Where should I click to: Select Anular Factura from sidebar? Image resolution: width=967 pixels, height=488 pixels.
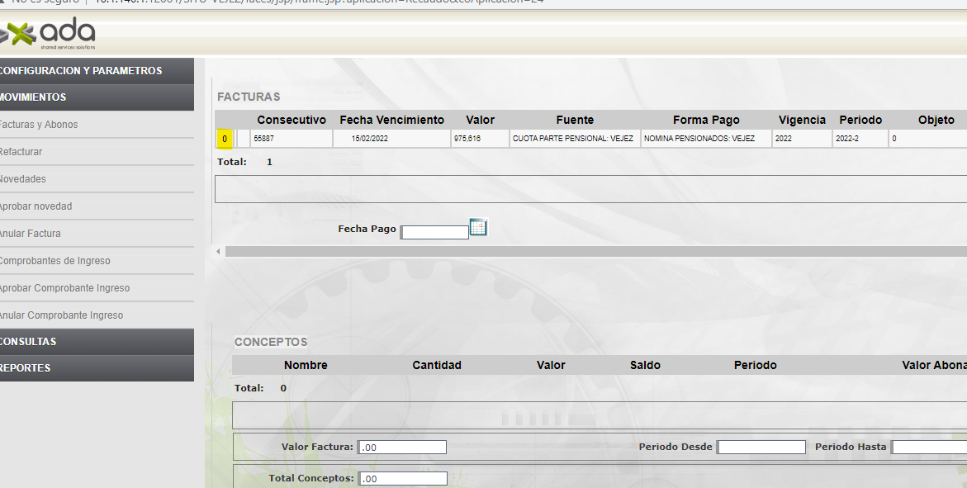(31, 234)
